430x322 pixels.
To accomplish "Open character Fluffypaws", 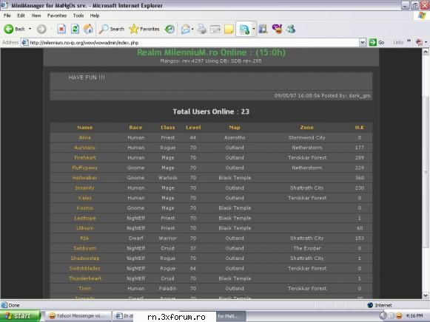I will (x=84, y=168).
